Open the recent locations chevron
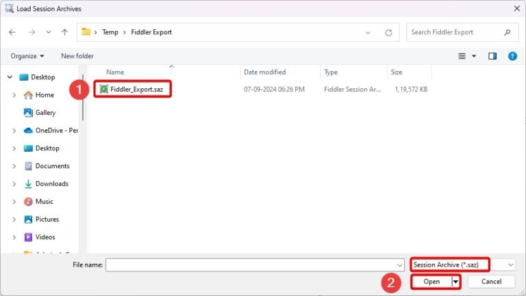 click(49, 32)
